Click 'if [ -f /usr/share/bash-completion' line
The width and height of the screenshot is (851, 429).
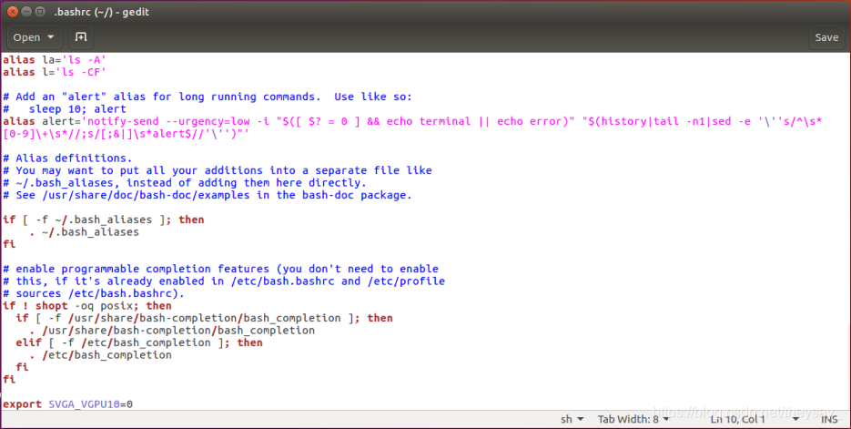pos(204,318)
